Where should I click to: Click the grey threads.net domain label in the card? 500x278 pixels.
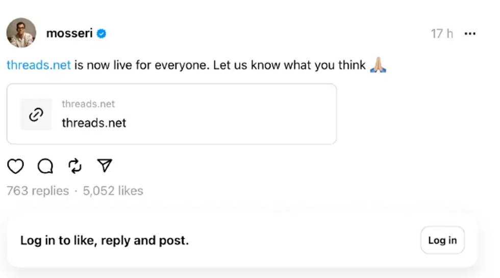[88, 104]
